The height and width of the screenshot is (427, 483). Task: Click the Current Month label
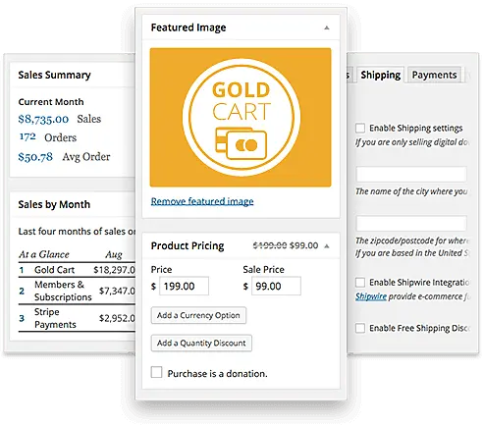pyautogui.click(x=51, y=102)
